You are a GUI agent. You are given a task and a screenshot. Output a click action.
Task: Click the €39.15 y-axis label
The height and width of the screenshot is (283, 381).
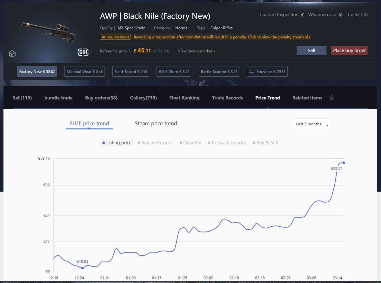pos(44,158)
